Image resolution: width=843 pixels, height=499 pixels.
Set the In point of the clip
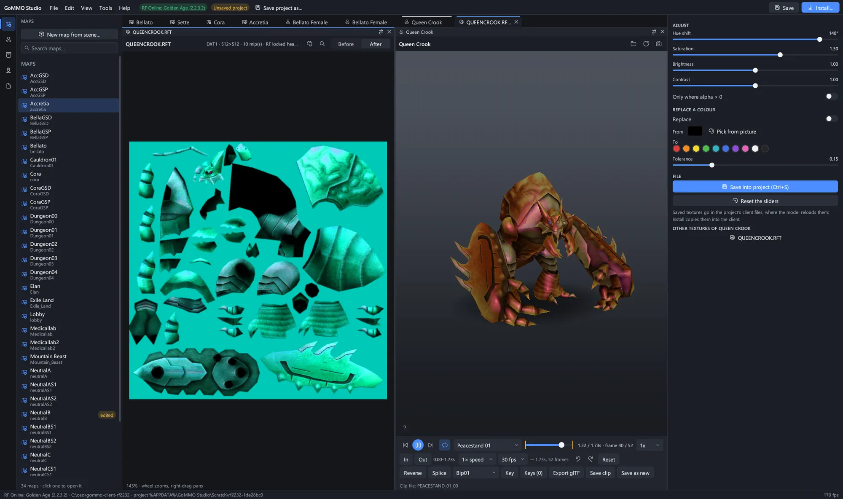tap(406, 459)
